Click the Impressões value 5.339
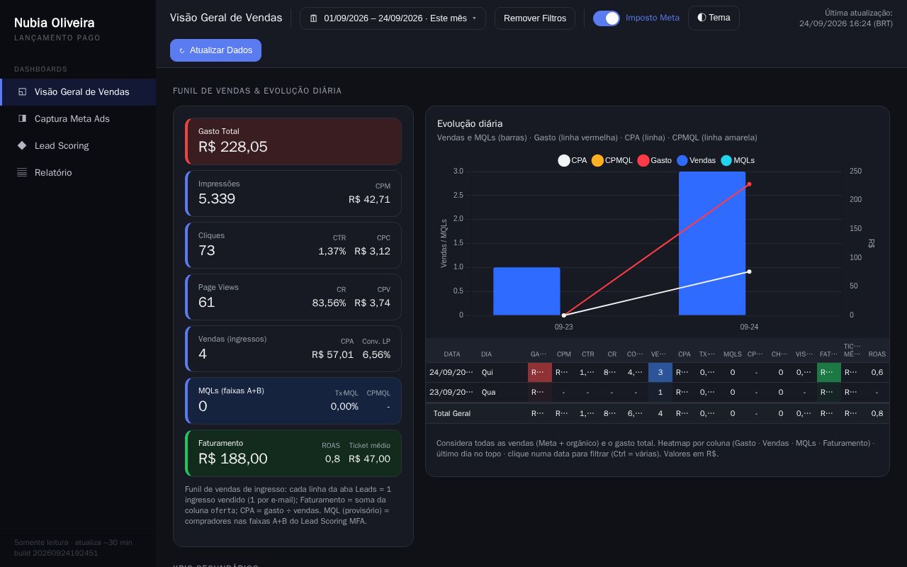Viewport: 907px width, 567px height. 217,198
